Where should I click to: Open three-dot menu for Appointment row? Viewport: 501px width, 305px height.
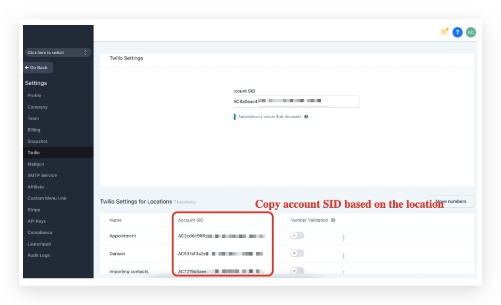click(344, 238)
